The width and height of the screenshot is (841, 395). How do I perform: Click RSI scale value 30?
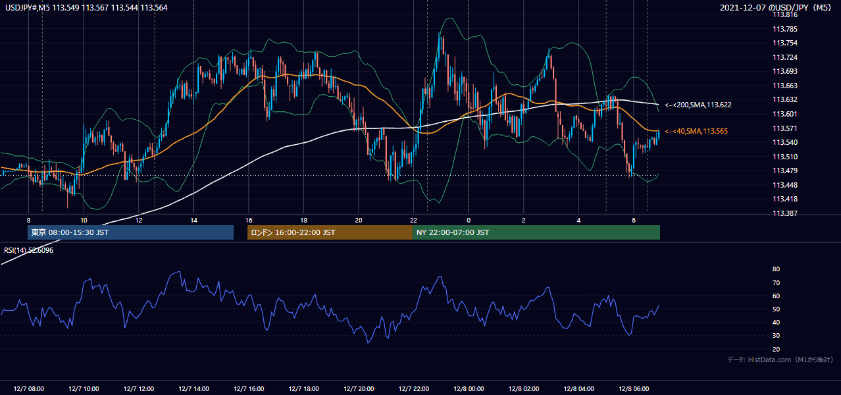(776, 335)
